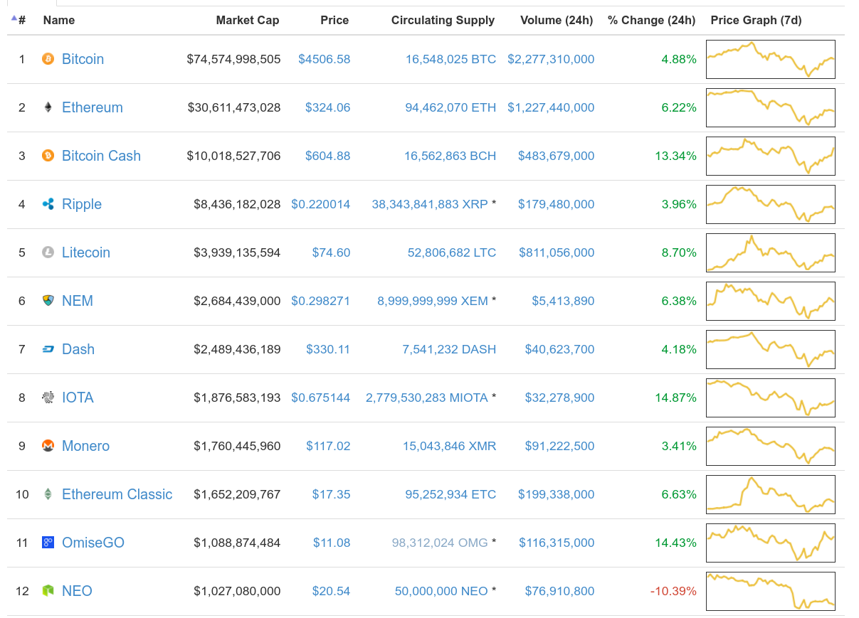This screenshot has width=859, height=618.
Task: Click the Ethereum Classic logo icon
Action: point(48,494)
